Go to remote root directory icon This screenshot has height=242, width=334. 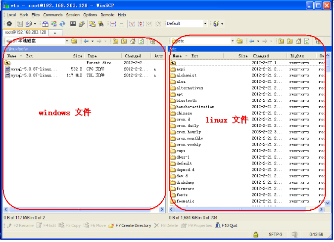tap(289, 41)
